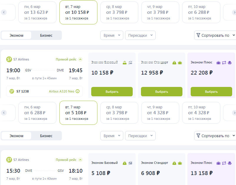Click filter funnel icon in upper Сортировать по
Viewport: 236px width, 185px height.
(198, 35)
